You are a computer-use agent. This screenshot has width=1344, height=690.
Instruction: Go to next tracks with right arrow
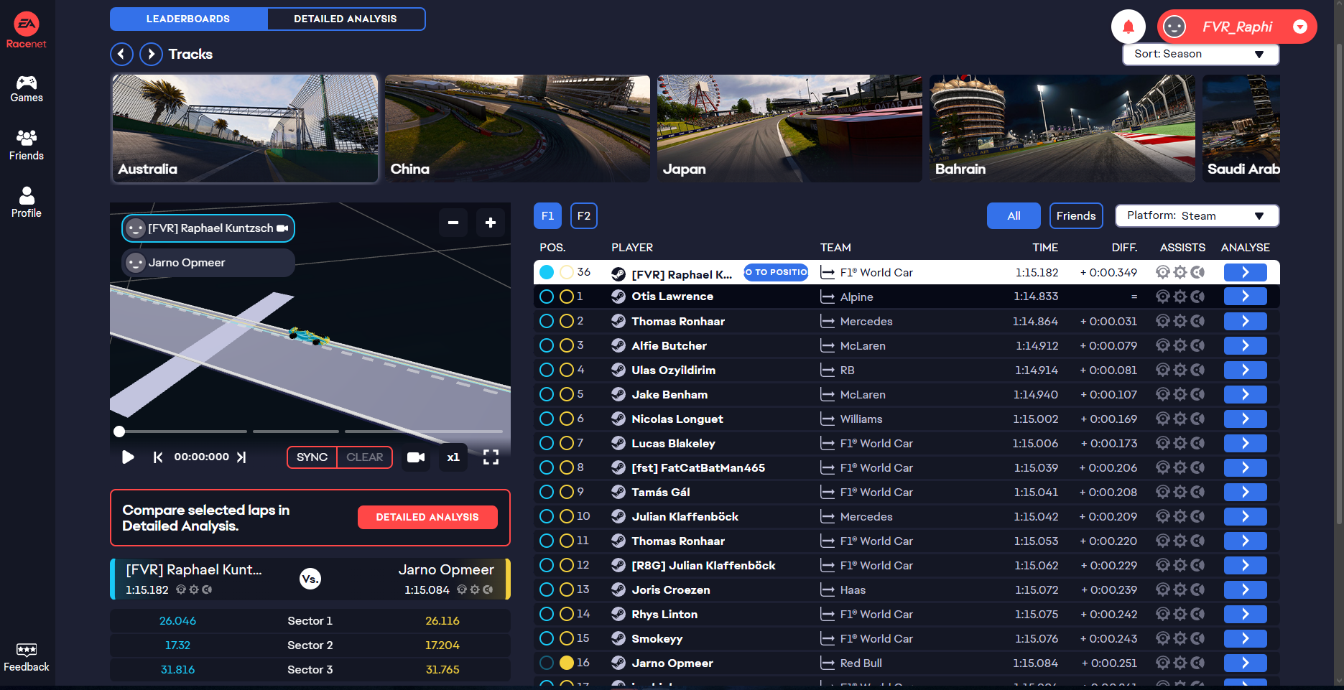pyautogui.click(x=151, y=54)
